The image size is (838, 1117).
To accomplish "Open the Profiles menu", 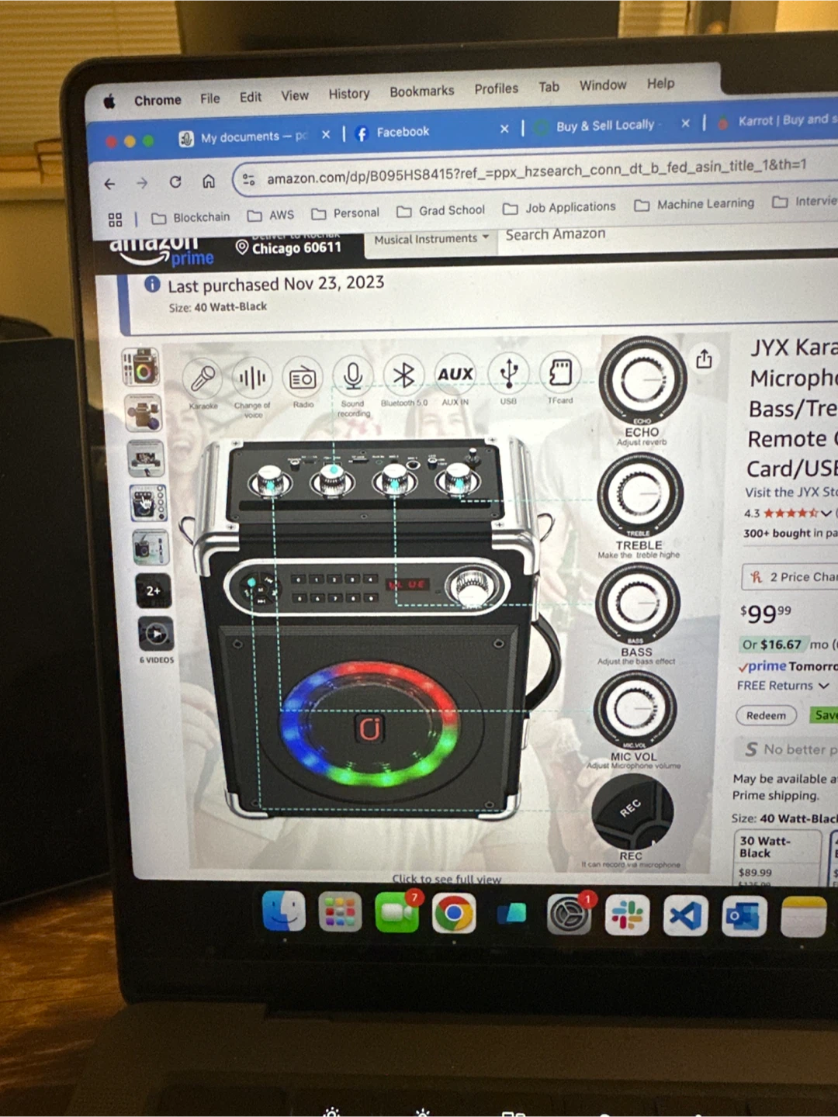I will [496, 88].
